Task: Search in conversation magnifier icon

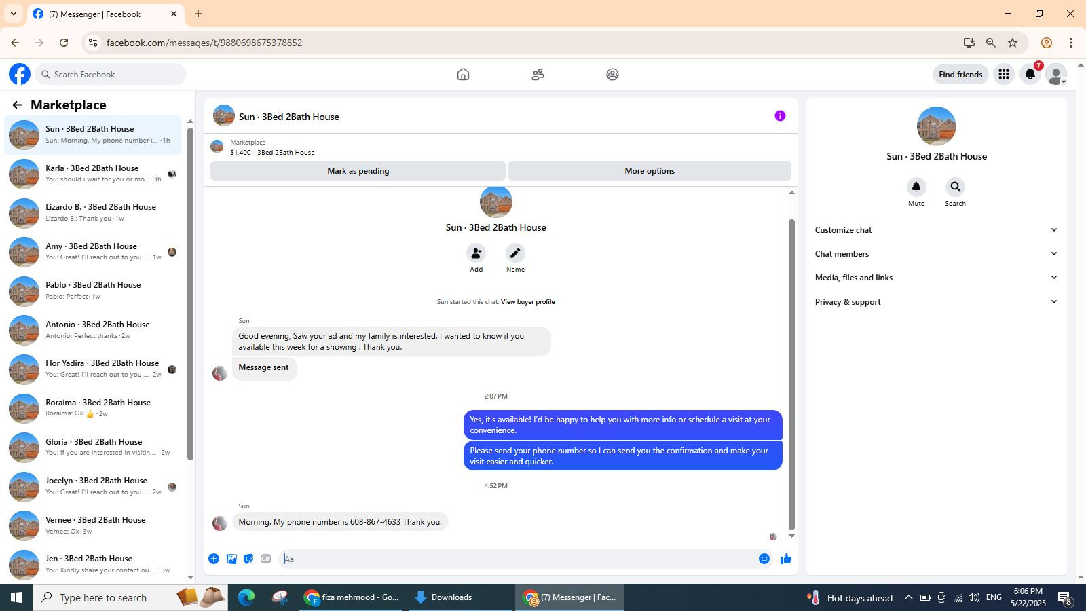Action: [955, 187]
